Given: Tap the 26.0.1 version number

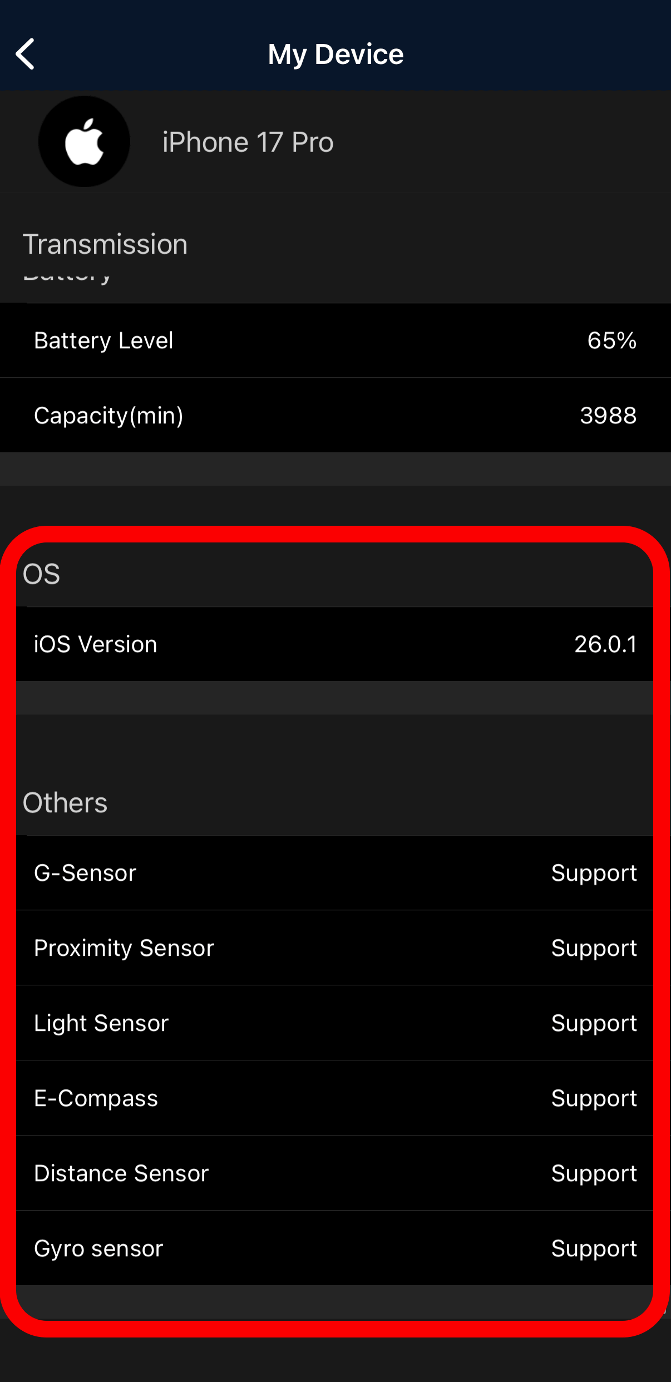Looking at the screenshot, I should coord(605,644).
